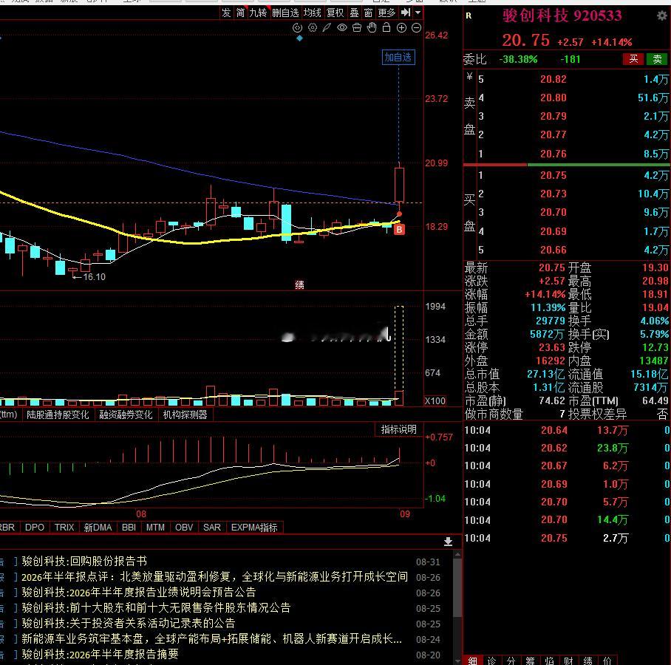Switch to the SAR indicator tab

pyautogui.click(x=212, y=528)
